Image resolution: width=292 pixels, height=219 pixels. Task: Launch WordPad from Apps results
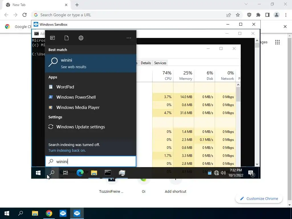pyautogui.click(x=90, y=87)
